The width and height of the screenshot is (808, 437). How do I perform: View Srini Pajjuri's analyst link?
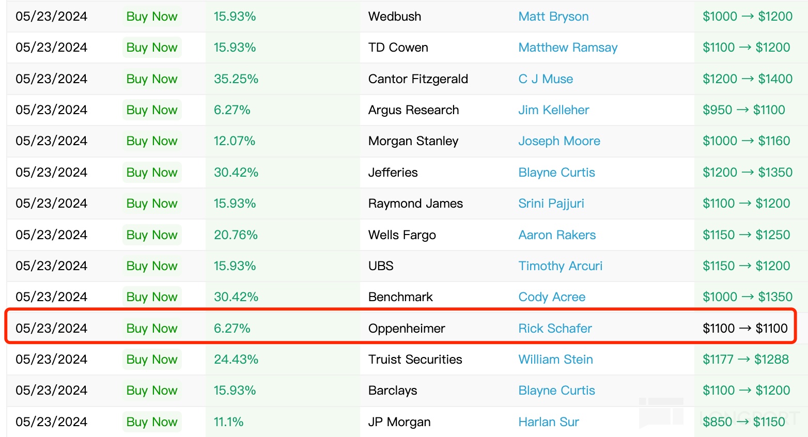point(551,204)
